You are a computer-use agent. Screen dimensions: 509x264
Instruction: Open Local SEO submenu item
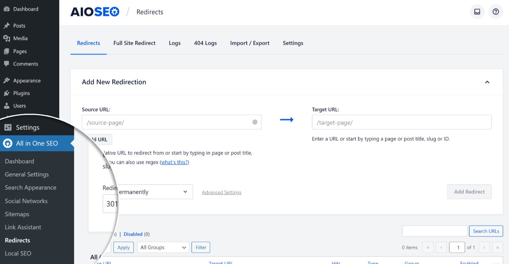click(x=18, y=253)
